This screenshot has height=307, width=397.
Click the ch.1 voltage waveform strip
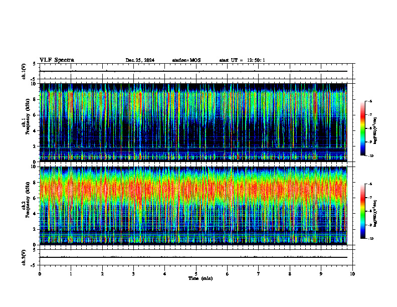pos(196,71)
